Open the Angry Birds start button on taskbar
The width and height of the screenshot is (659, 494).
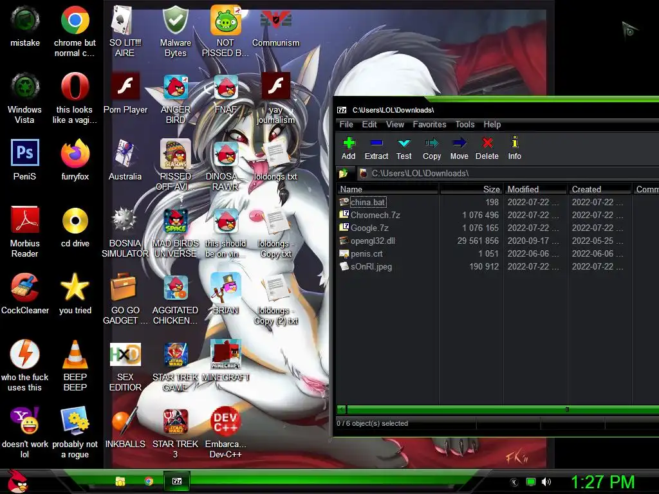[x=17, y=481]
